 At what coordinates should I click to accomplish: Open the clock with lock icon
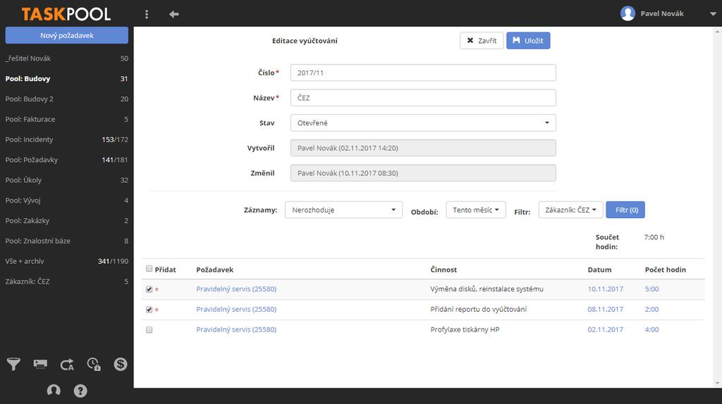point(94,364)
